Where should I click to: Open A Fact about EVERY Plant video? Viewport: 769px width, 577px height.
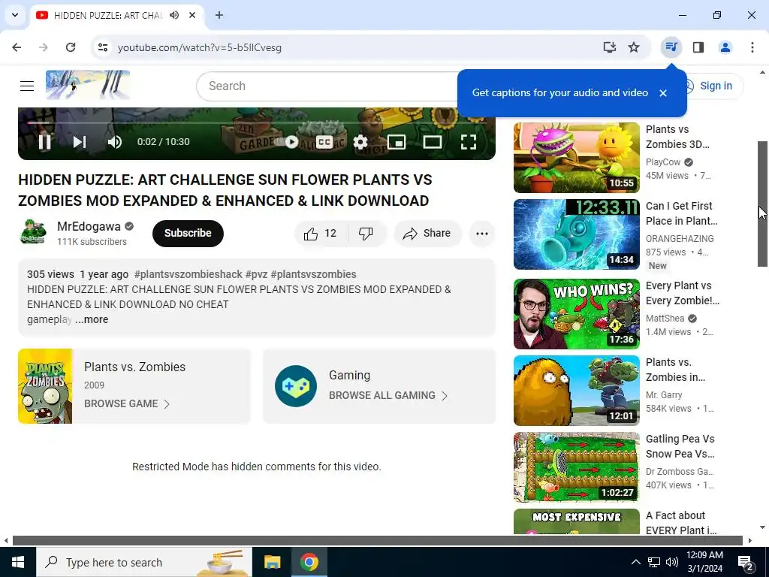(577, 521)
